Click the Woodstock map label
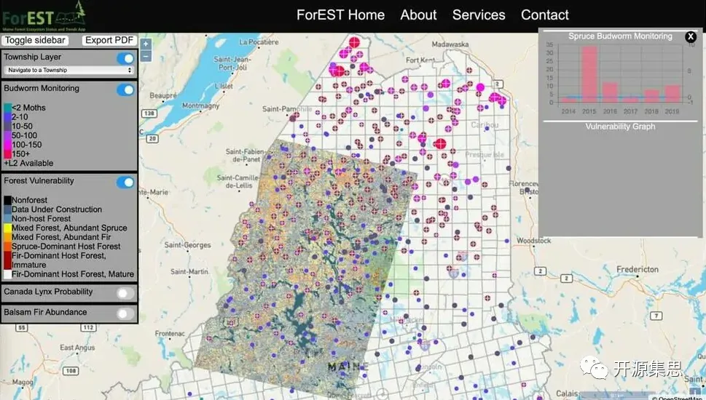The image size is (706, 400). click(533, 241)
